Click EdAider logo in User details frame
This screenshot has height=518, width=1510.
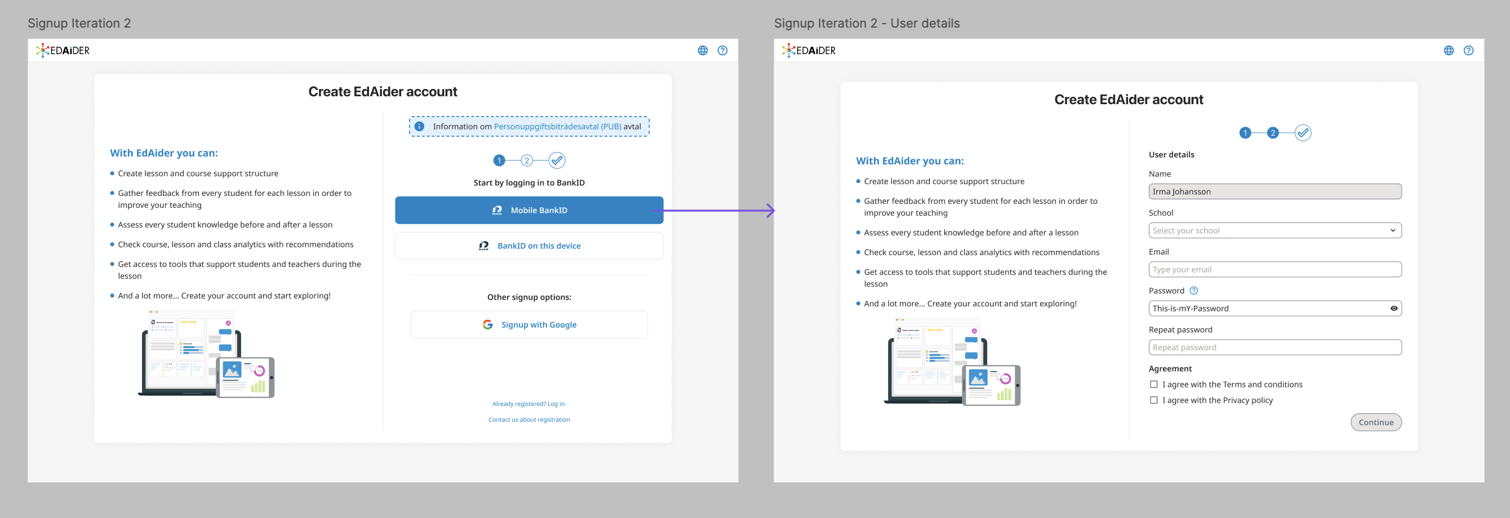point(809,51)
